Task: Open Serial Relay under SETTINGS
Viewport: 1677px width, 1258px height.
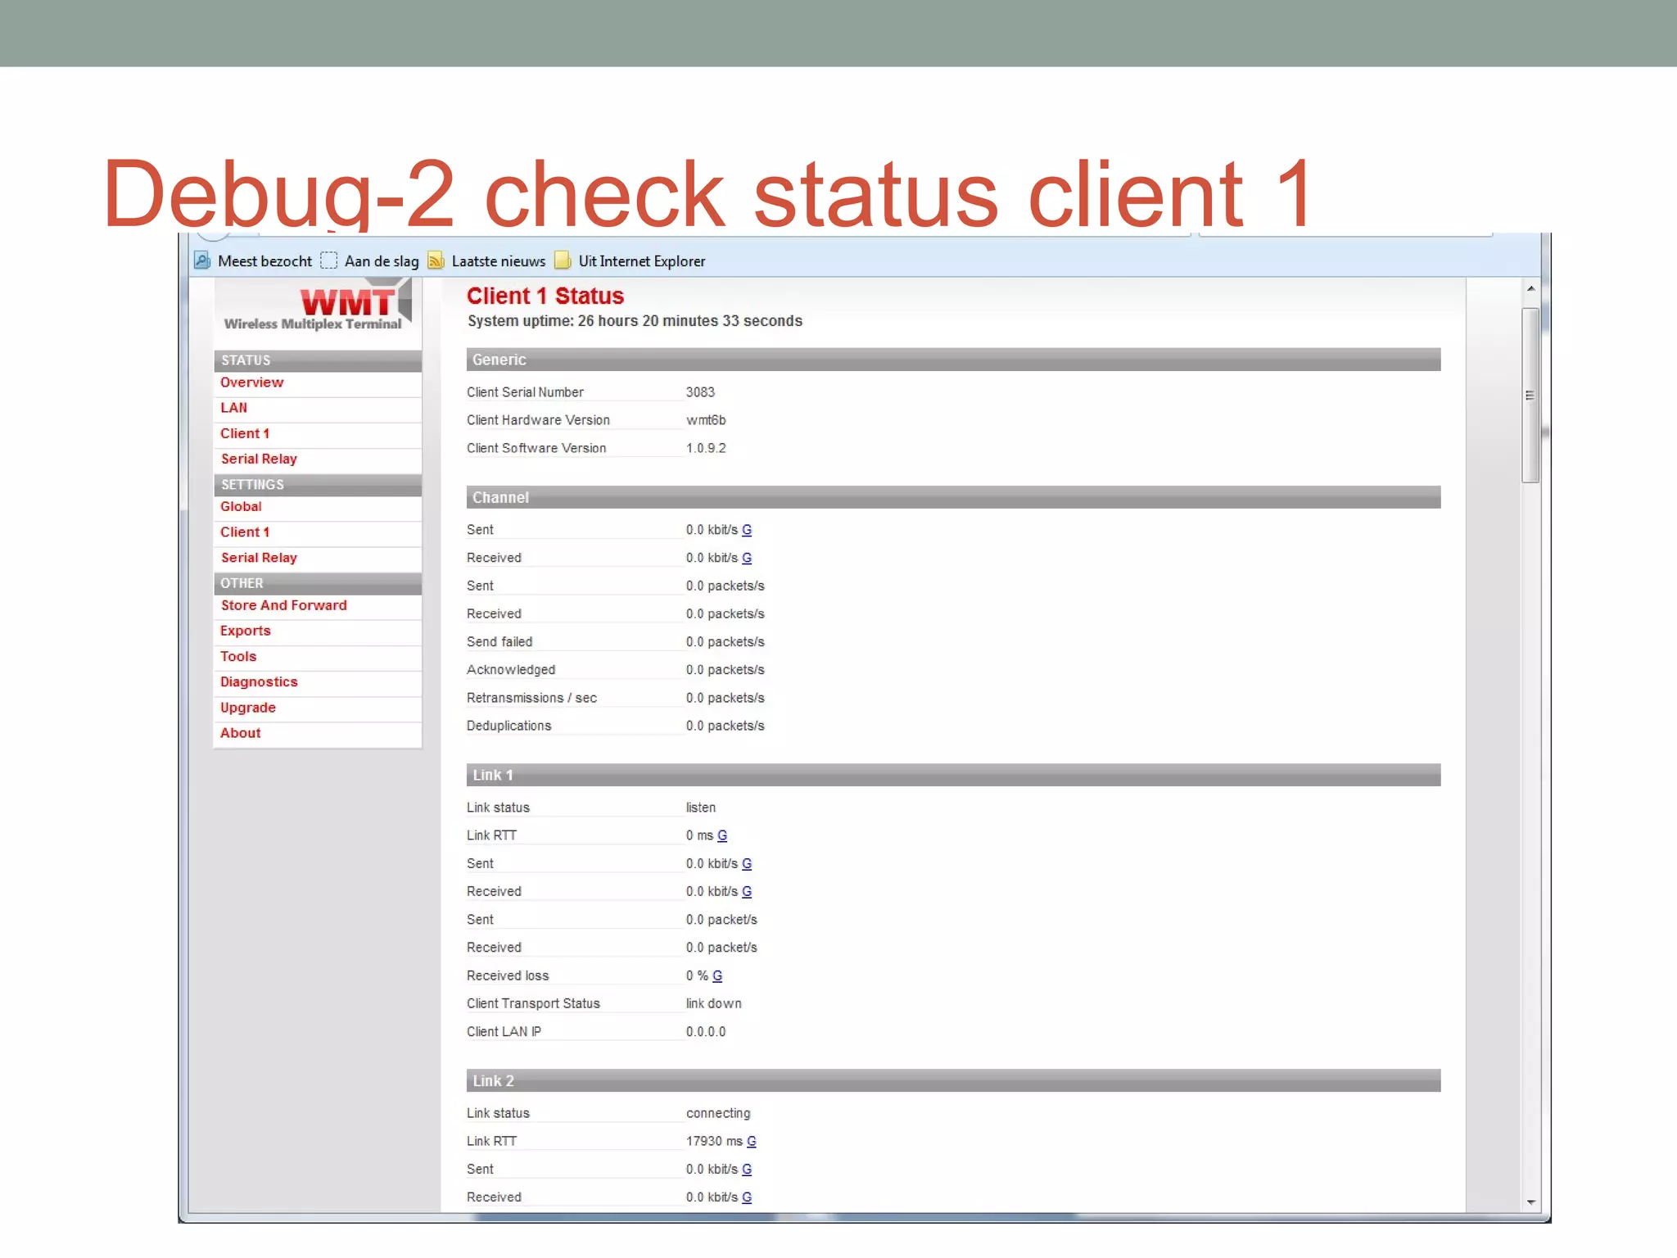Action: point(259,558)
